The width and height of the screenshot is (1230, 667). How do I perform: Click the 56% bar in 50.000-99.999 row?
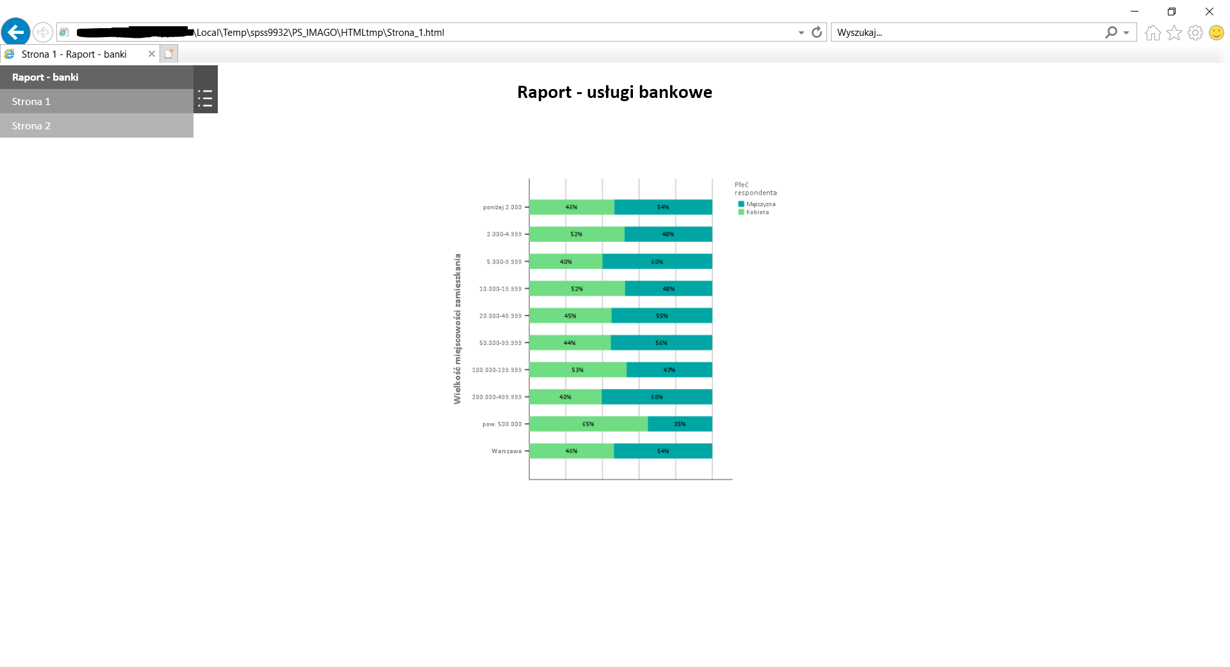pyautogui.click(x=662, y=342)
